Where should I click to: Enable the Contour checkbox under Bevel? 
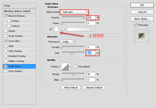coord(9,21)
